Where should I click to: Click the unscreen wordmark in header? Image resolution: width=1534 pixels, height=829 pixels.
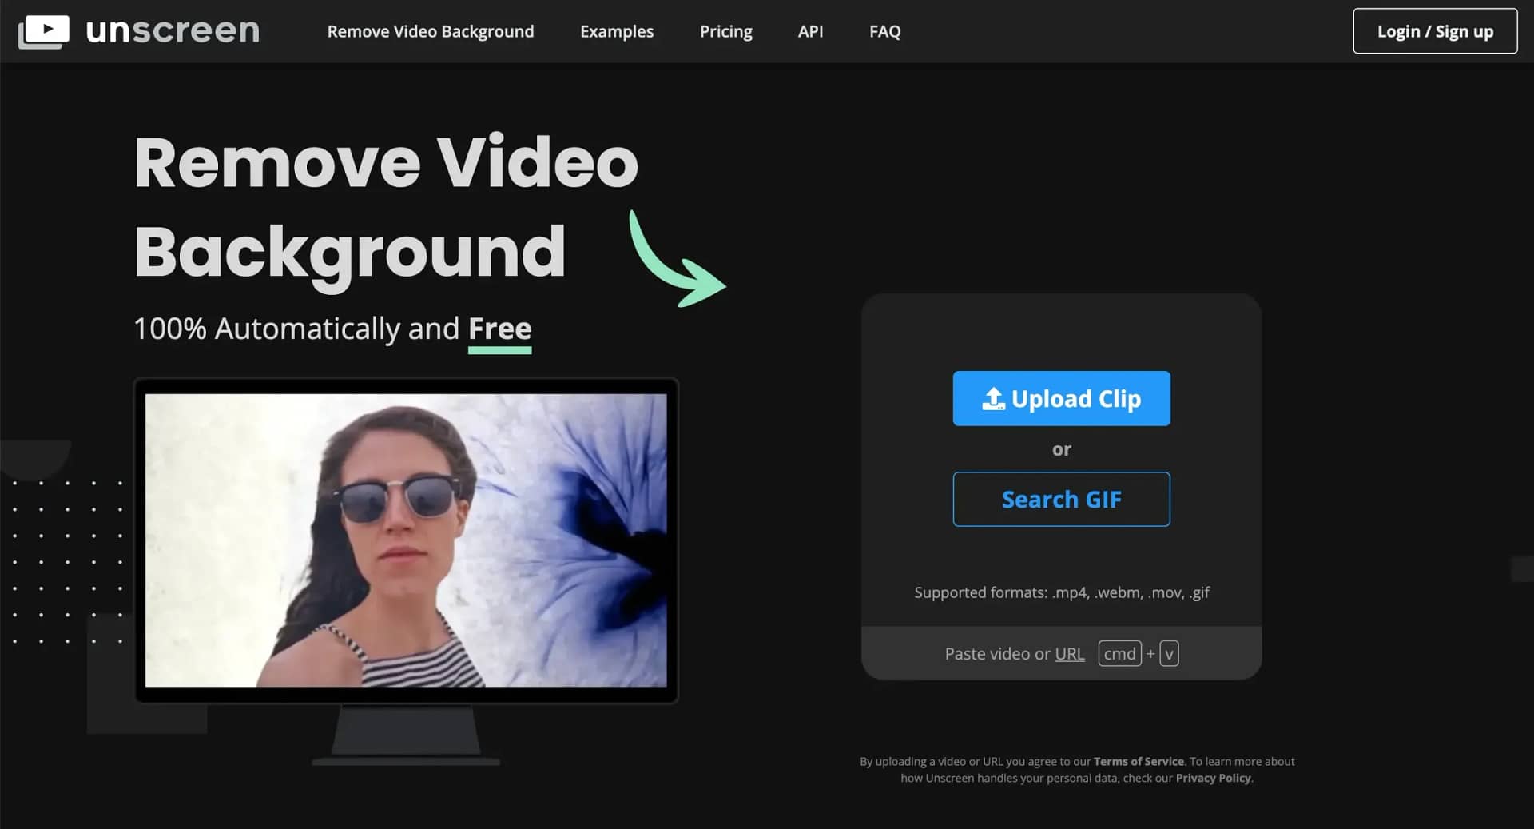coord(173,30)
